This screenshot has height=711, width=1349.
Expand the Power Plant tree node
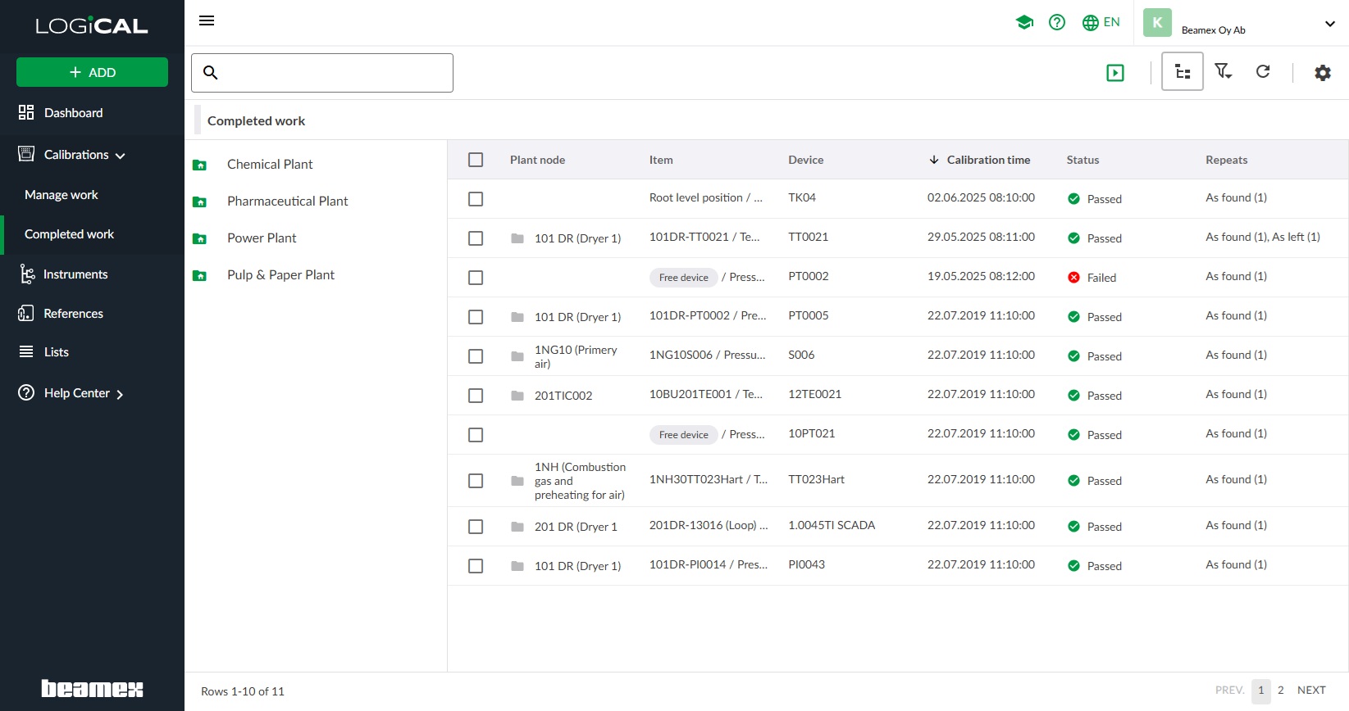[262, 238]
